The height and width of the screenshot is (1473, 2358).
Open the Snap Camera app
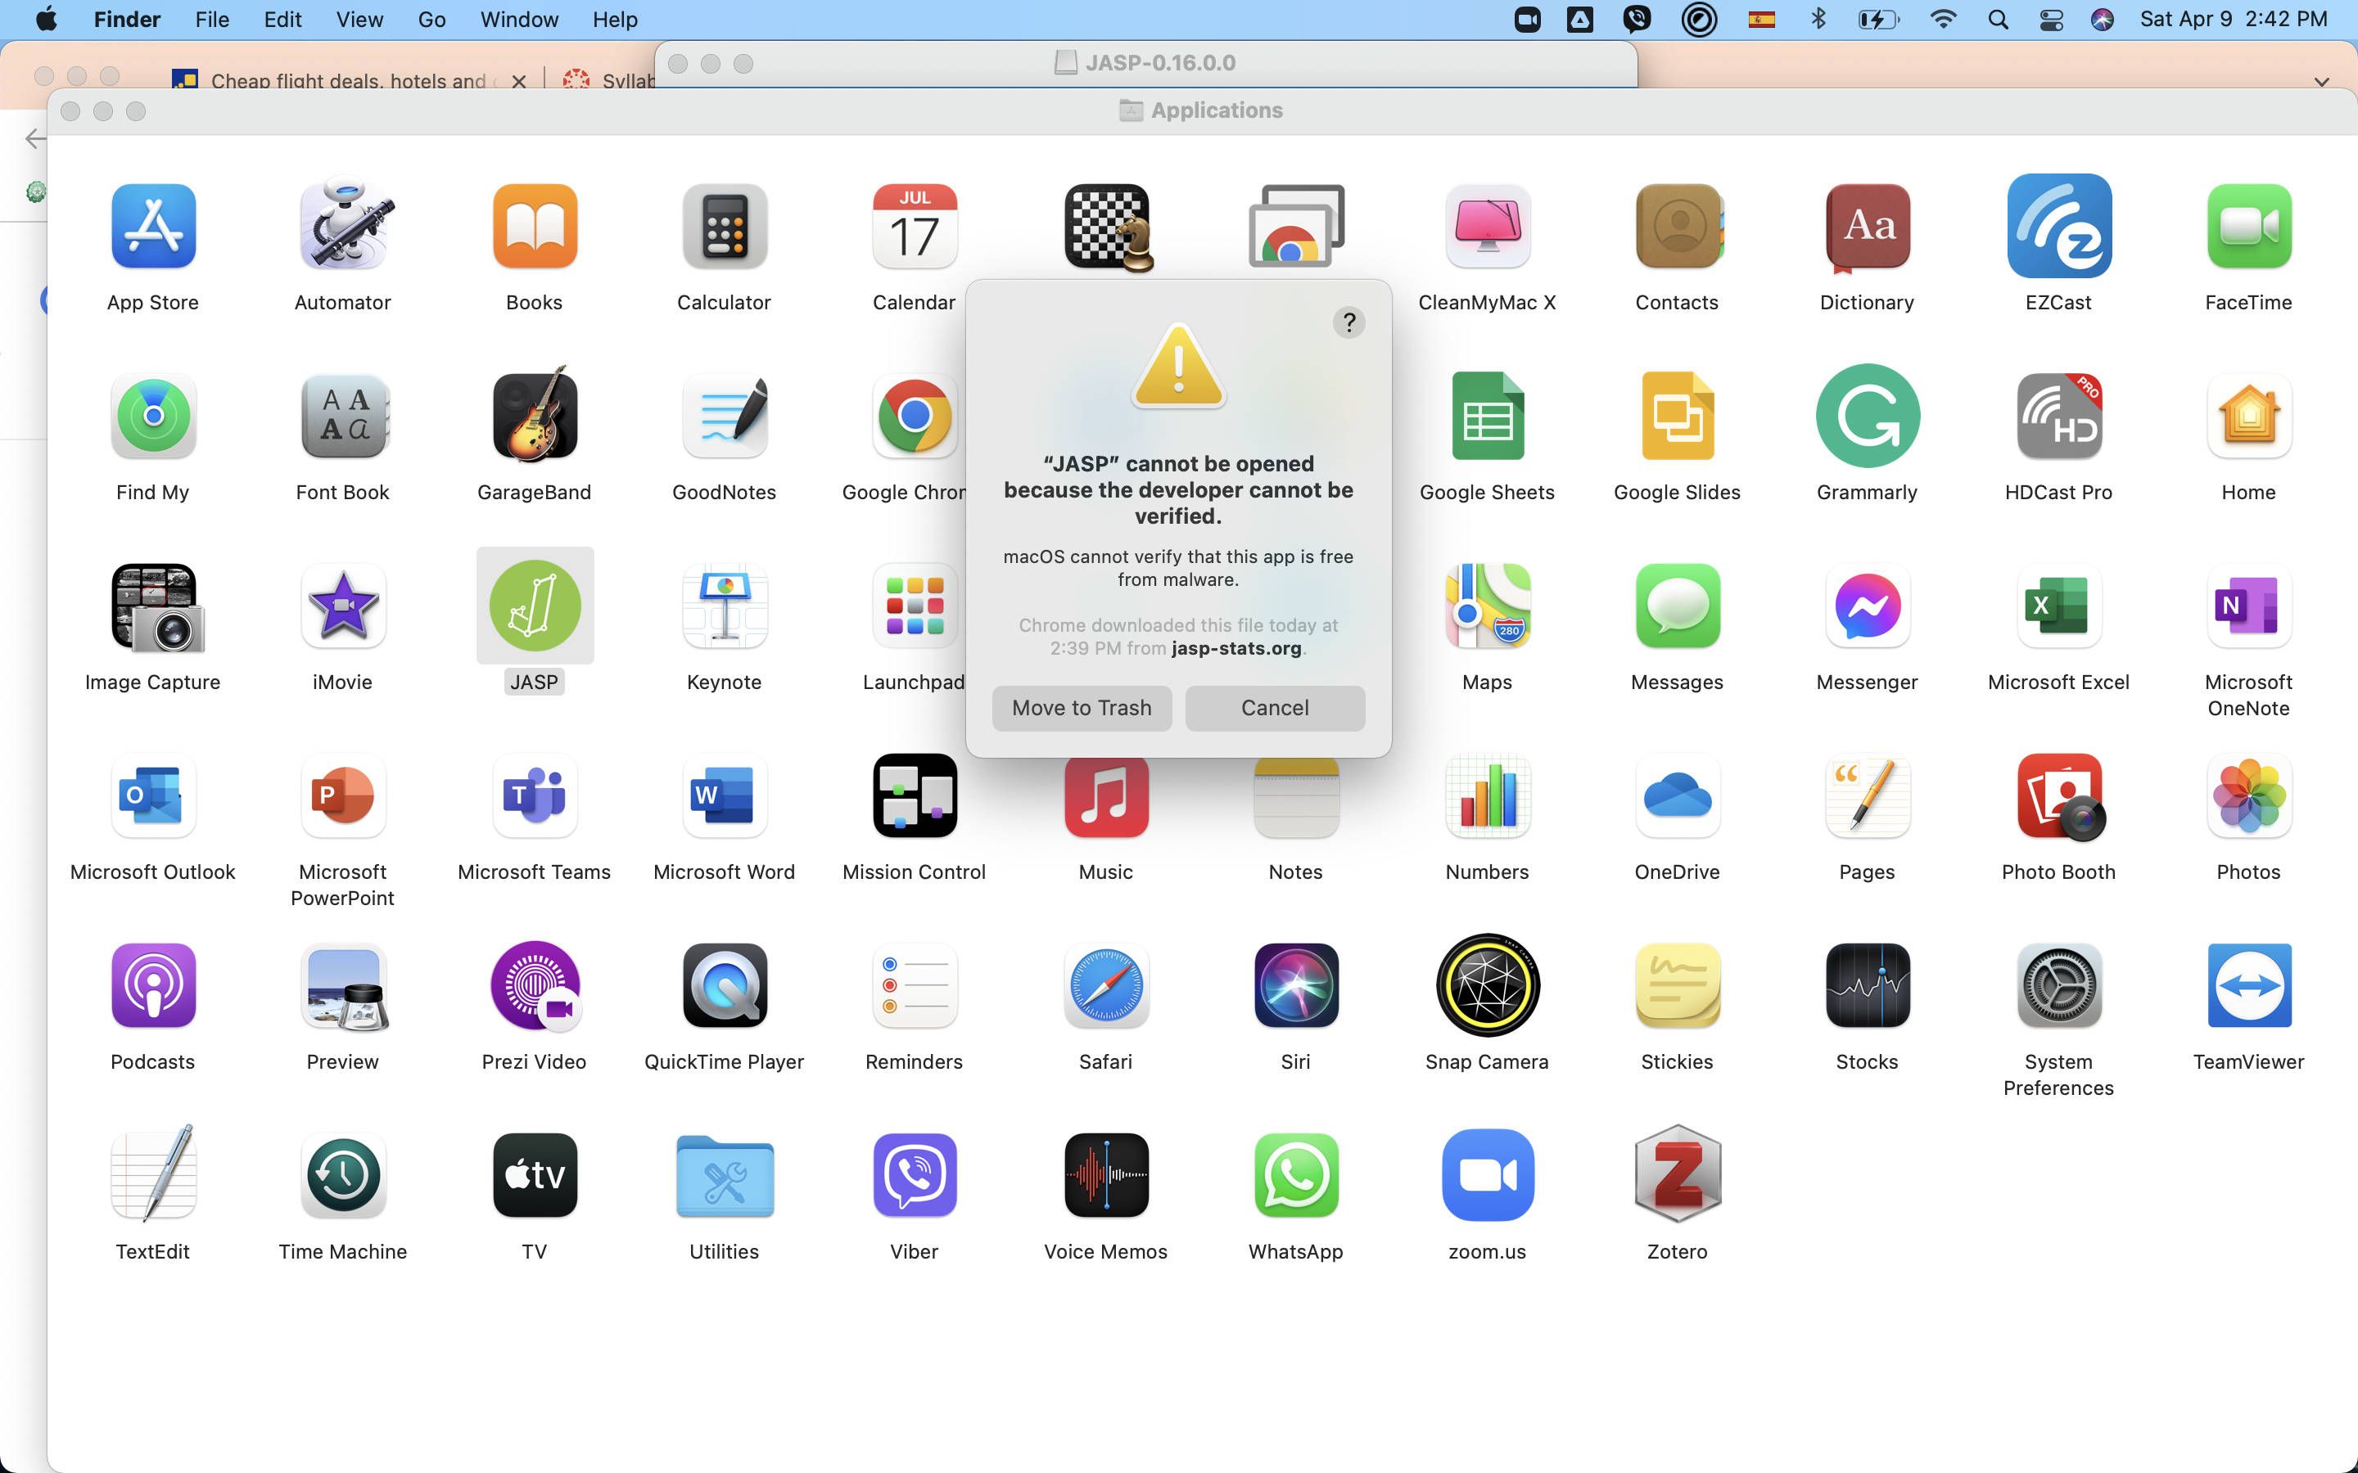coord(1487,985)
